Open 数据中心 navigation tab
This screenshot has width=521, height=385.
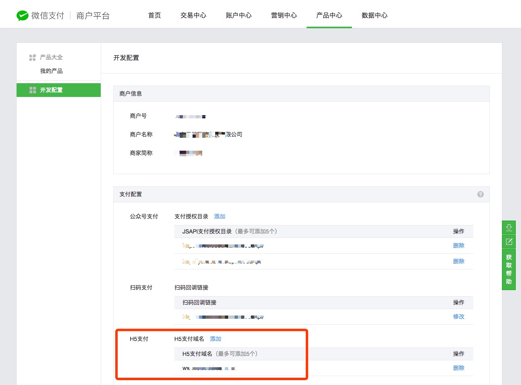pos(375,15)
